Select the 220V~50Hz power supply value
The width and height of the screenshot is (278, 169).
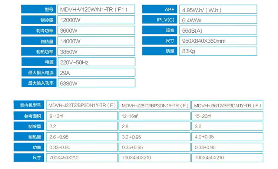pyautogui.click(x=96, y=62)
